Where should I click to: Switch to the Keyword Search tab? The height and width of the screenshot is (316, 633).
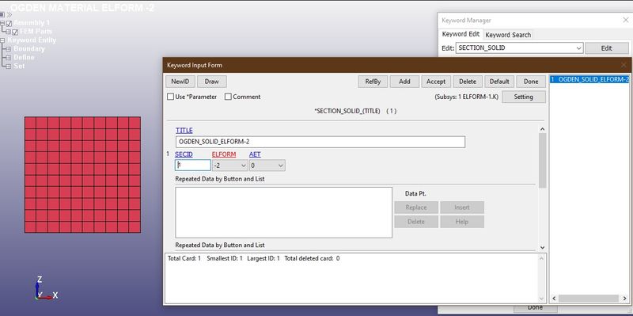click(x=508, y=35)
